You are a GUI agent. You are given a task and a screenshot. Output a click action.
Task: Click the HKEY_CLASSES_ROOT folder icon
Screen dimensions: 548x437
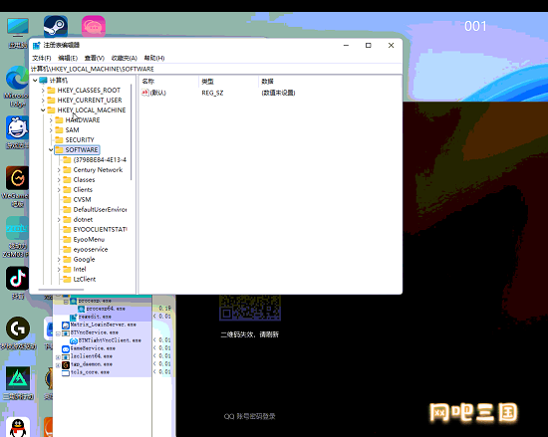pos(51,90)
